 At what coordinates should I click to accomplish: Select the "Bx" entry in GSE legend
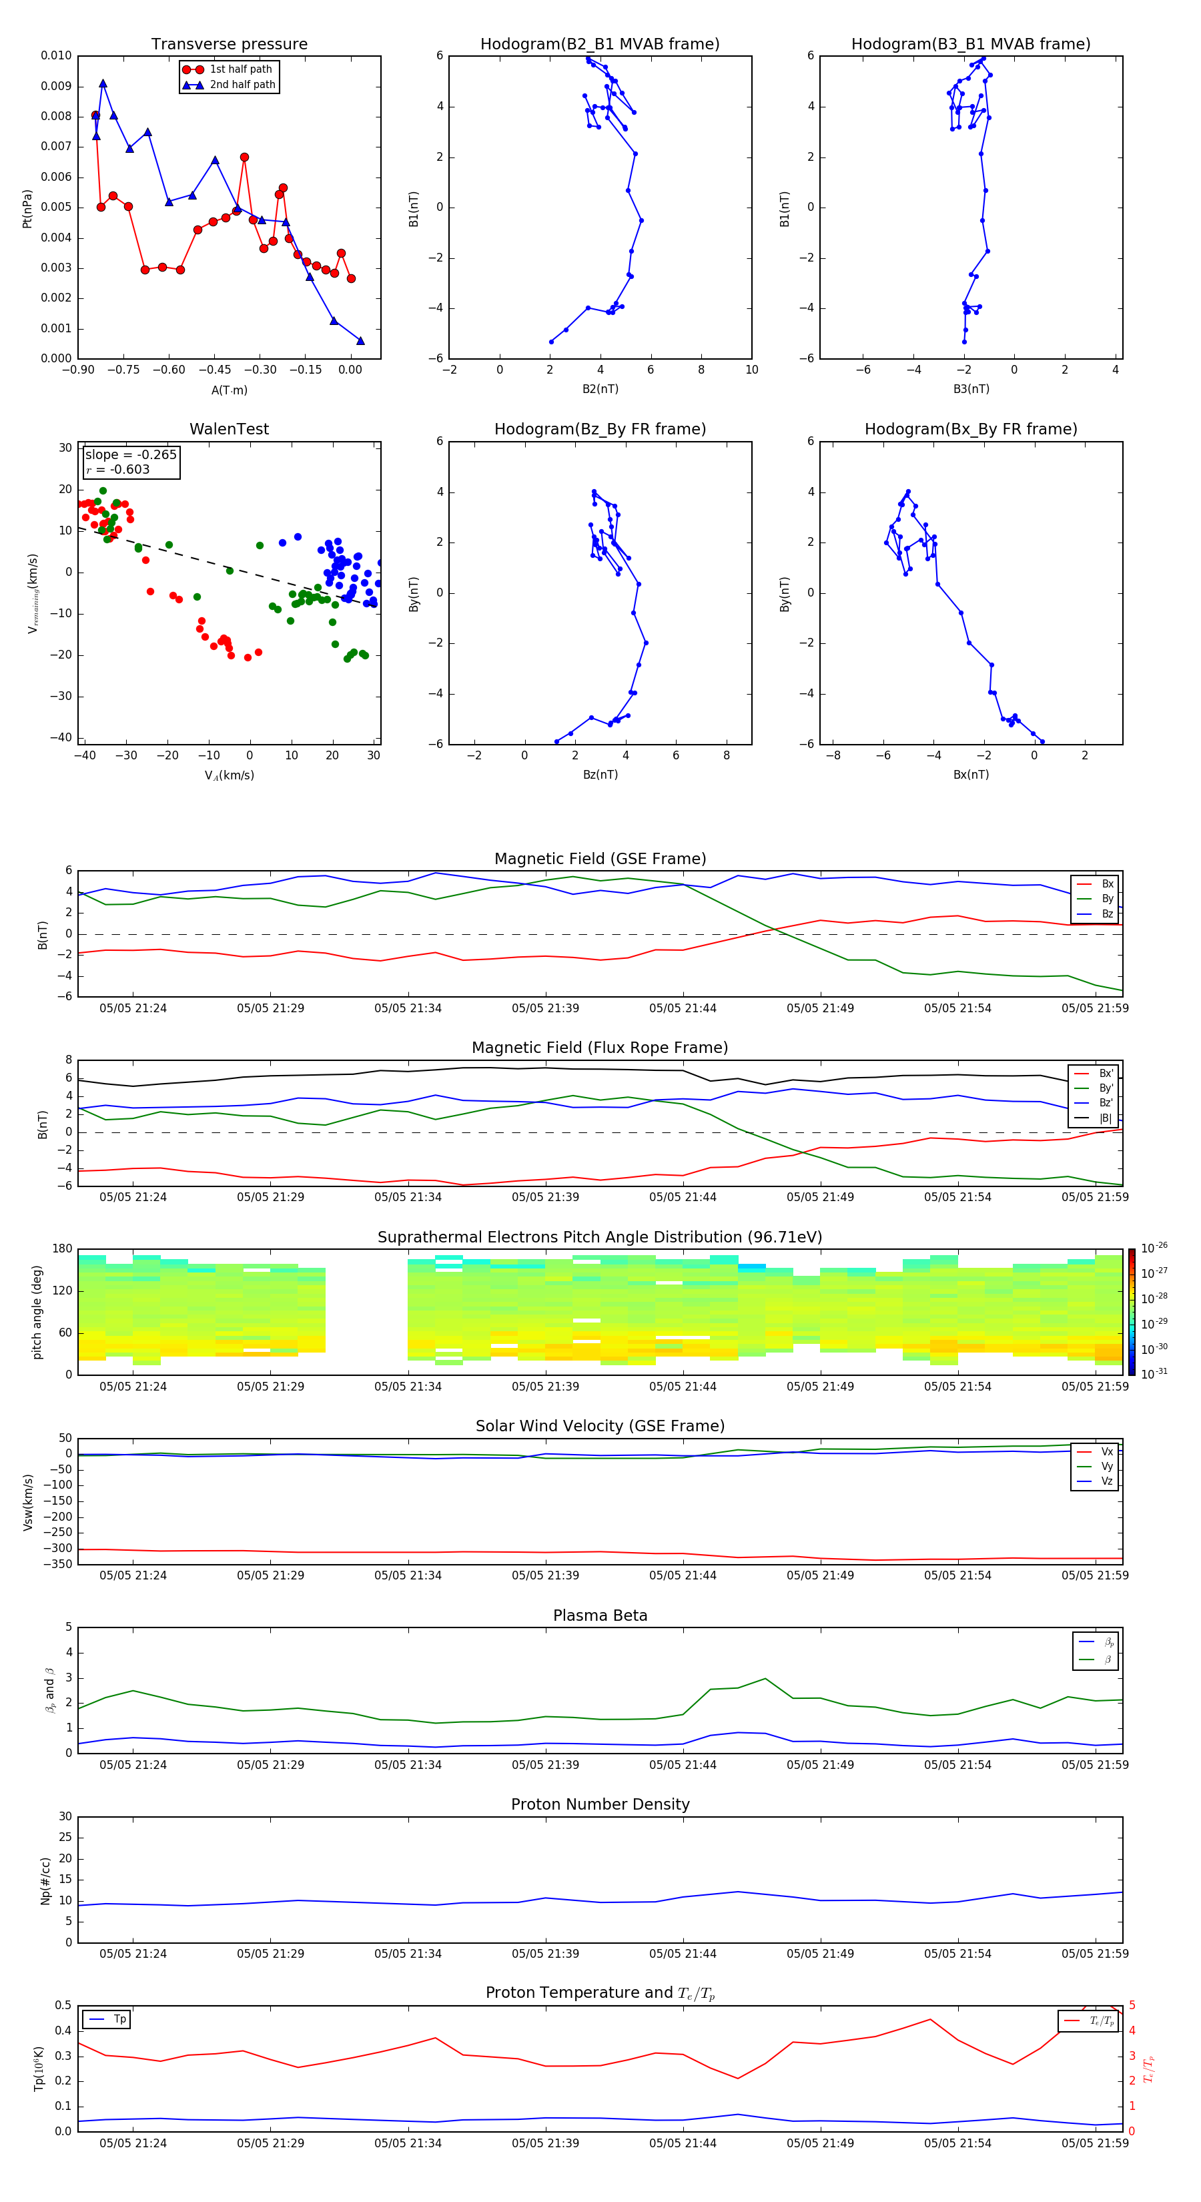coord(1095,884)
